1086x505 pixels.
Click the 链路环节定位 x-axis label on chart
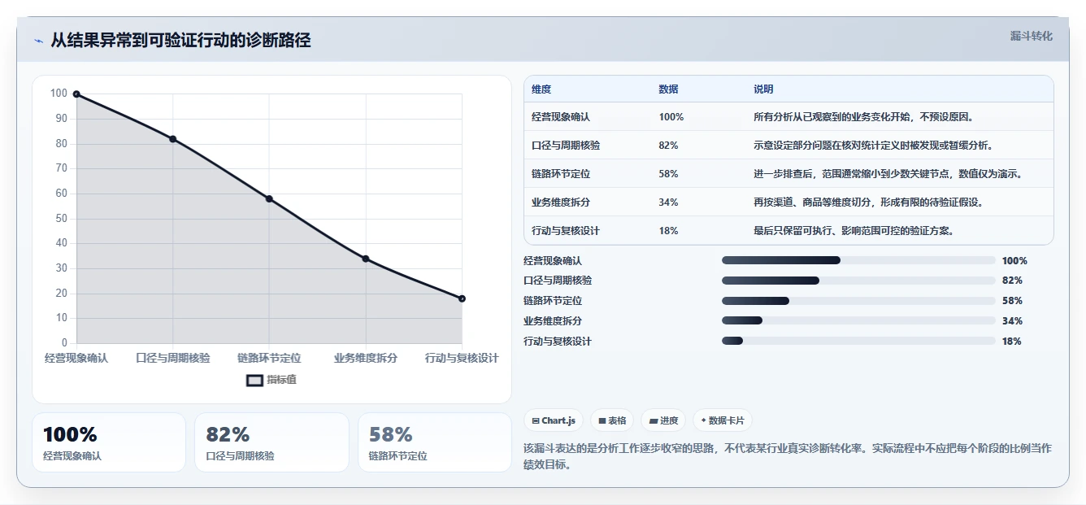click(269, 358)
